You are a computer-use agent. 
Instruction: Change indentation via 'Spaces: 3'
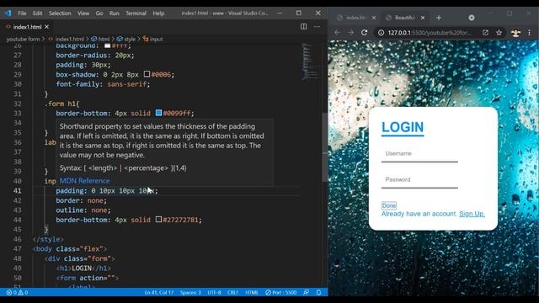(x=190, y=293)
